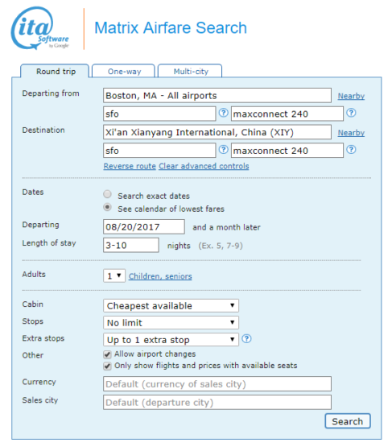Open the Extra stops dropdown
The image size is (392, 443).
(x=171, y=340)
